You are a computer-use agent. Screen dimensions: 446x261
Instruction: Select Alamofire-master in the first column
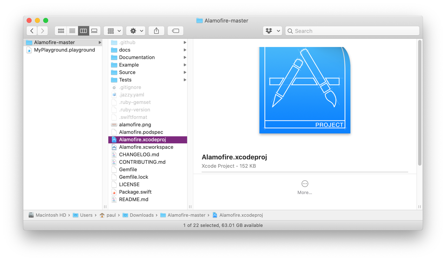pyautogui.click(x=63, y=42)
